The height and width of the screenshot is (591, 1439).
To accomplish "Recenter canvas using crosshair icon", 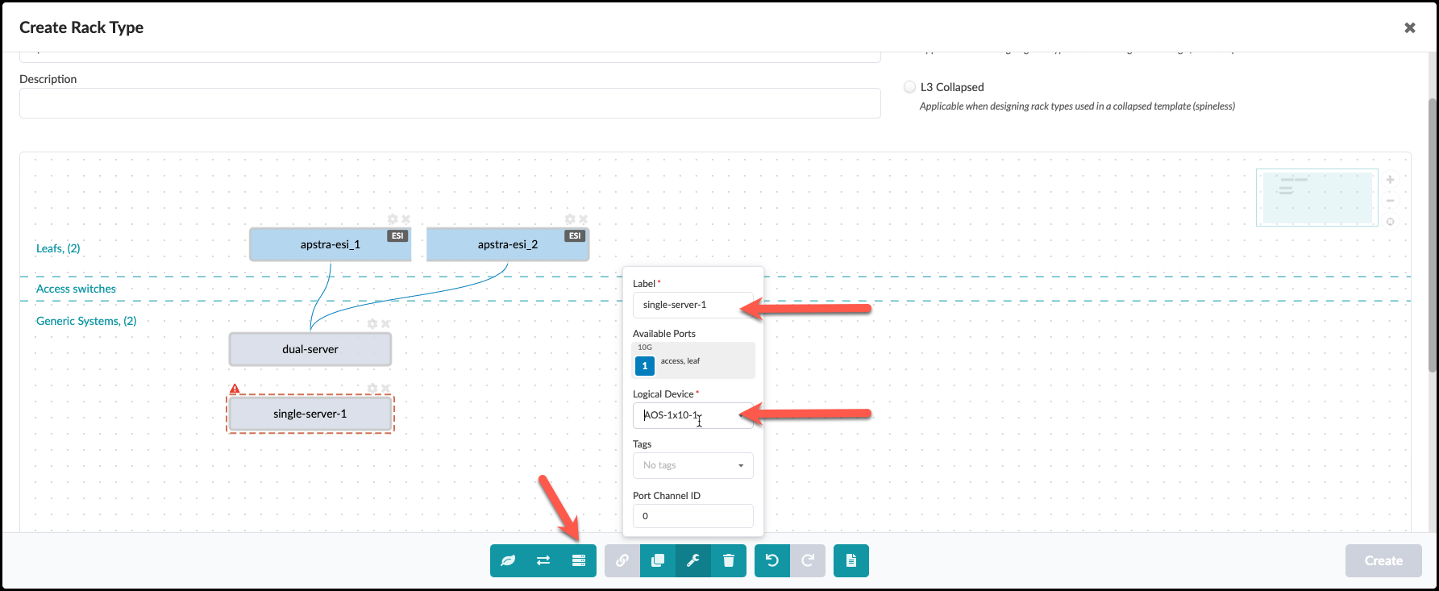I will pos(1390,222).
